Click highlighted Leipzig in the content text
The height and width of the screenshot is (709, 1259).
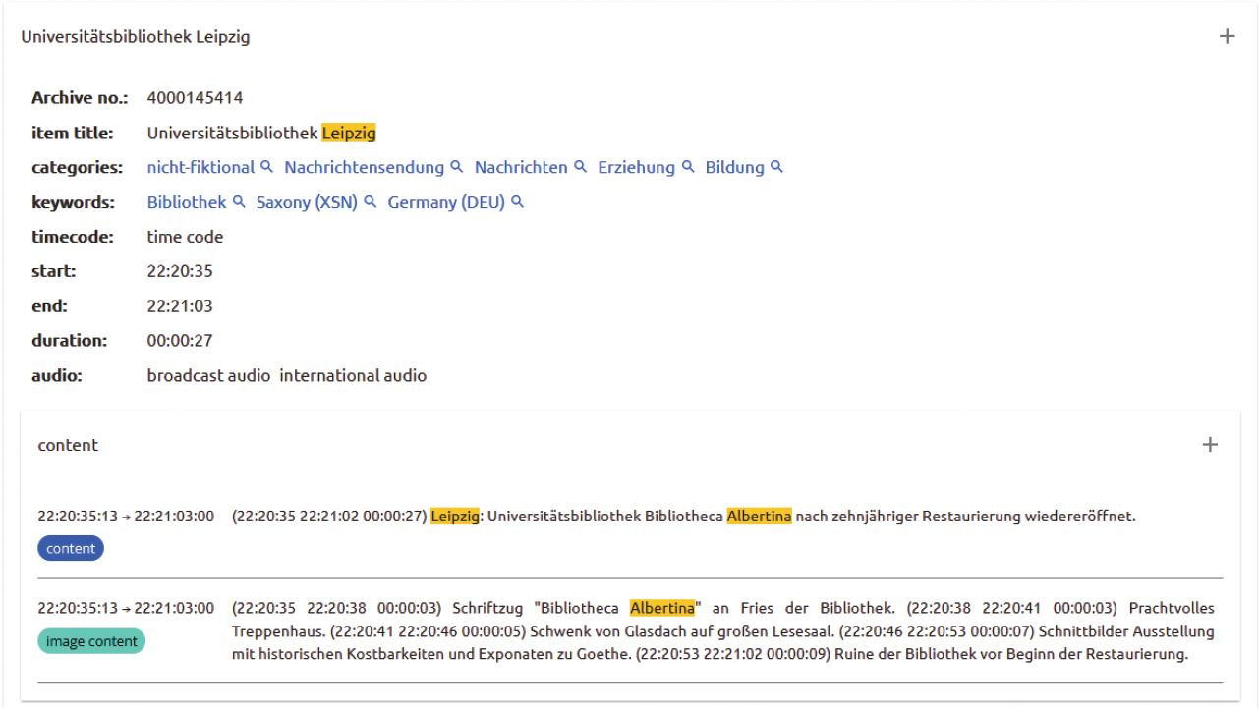455,517
